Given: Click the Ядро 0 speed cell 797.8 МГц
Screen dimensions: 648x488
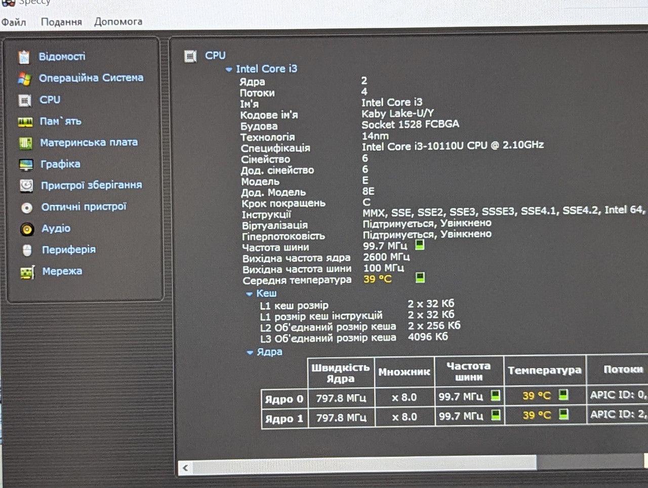Looking at the screenshot, I should pyautogui.click(x=341, y=398).
